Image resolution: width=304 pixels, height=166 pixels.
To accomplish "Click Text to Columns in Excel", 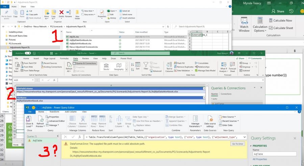I will pos(169,67).
